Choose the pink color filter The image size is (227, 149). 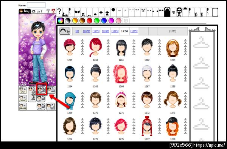pyautogui.click(x=118, y=21)
